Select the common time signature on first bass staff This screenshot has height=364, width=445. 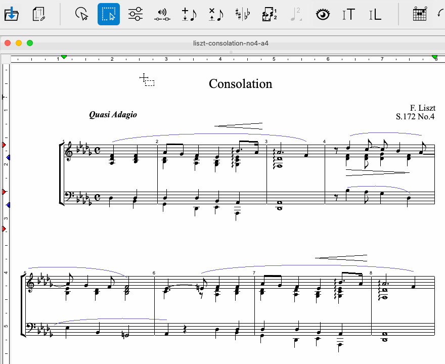point(97,198)
